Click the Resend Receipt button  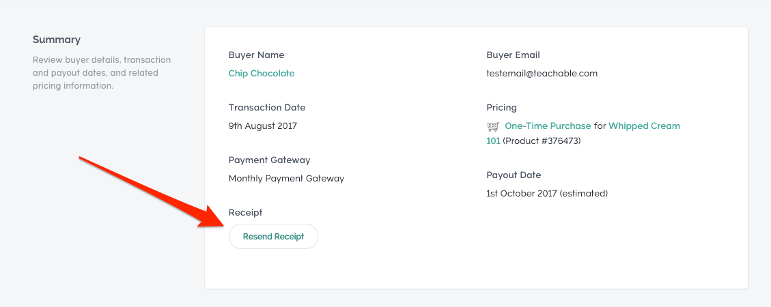[x=273, y=236]
